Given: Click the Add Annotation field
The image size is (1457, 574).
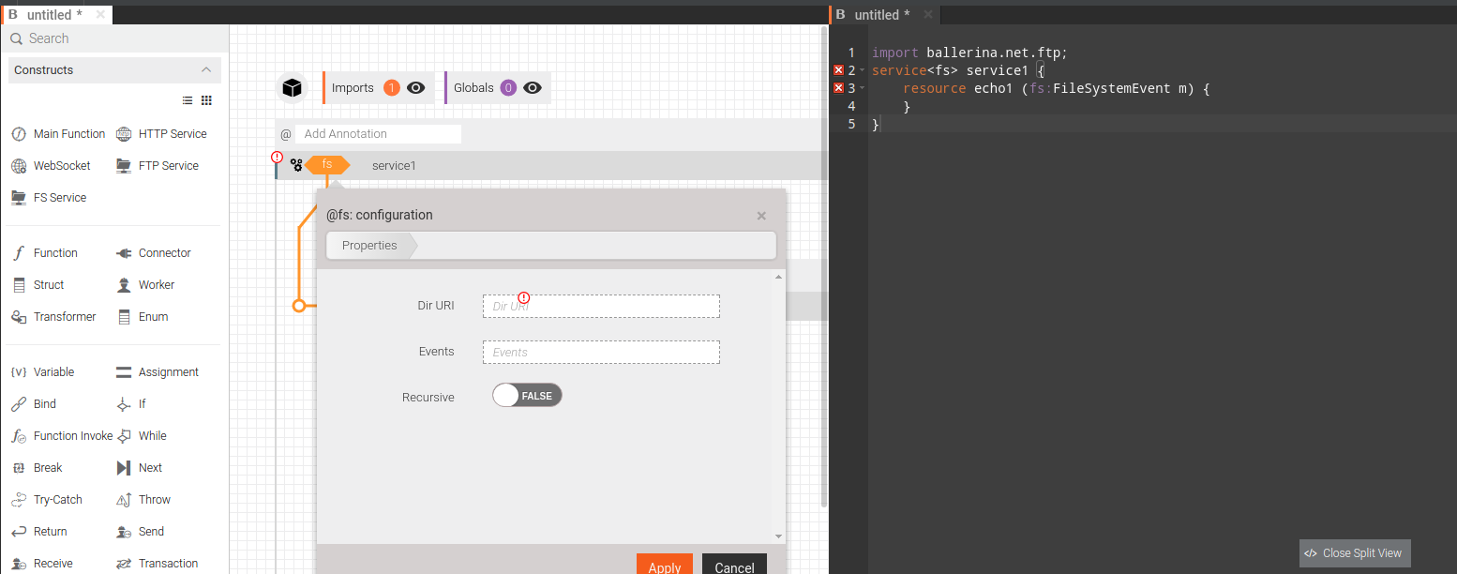Looking at the screenshot, I should pyautogui.click(x=378, y=134).
